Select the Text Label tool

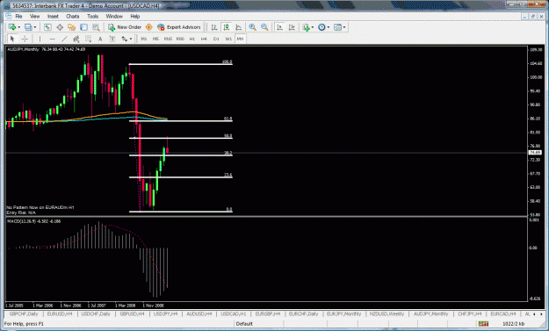click(112, 39)
